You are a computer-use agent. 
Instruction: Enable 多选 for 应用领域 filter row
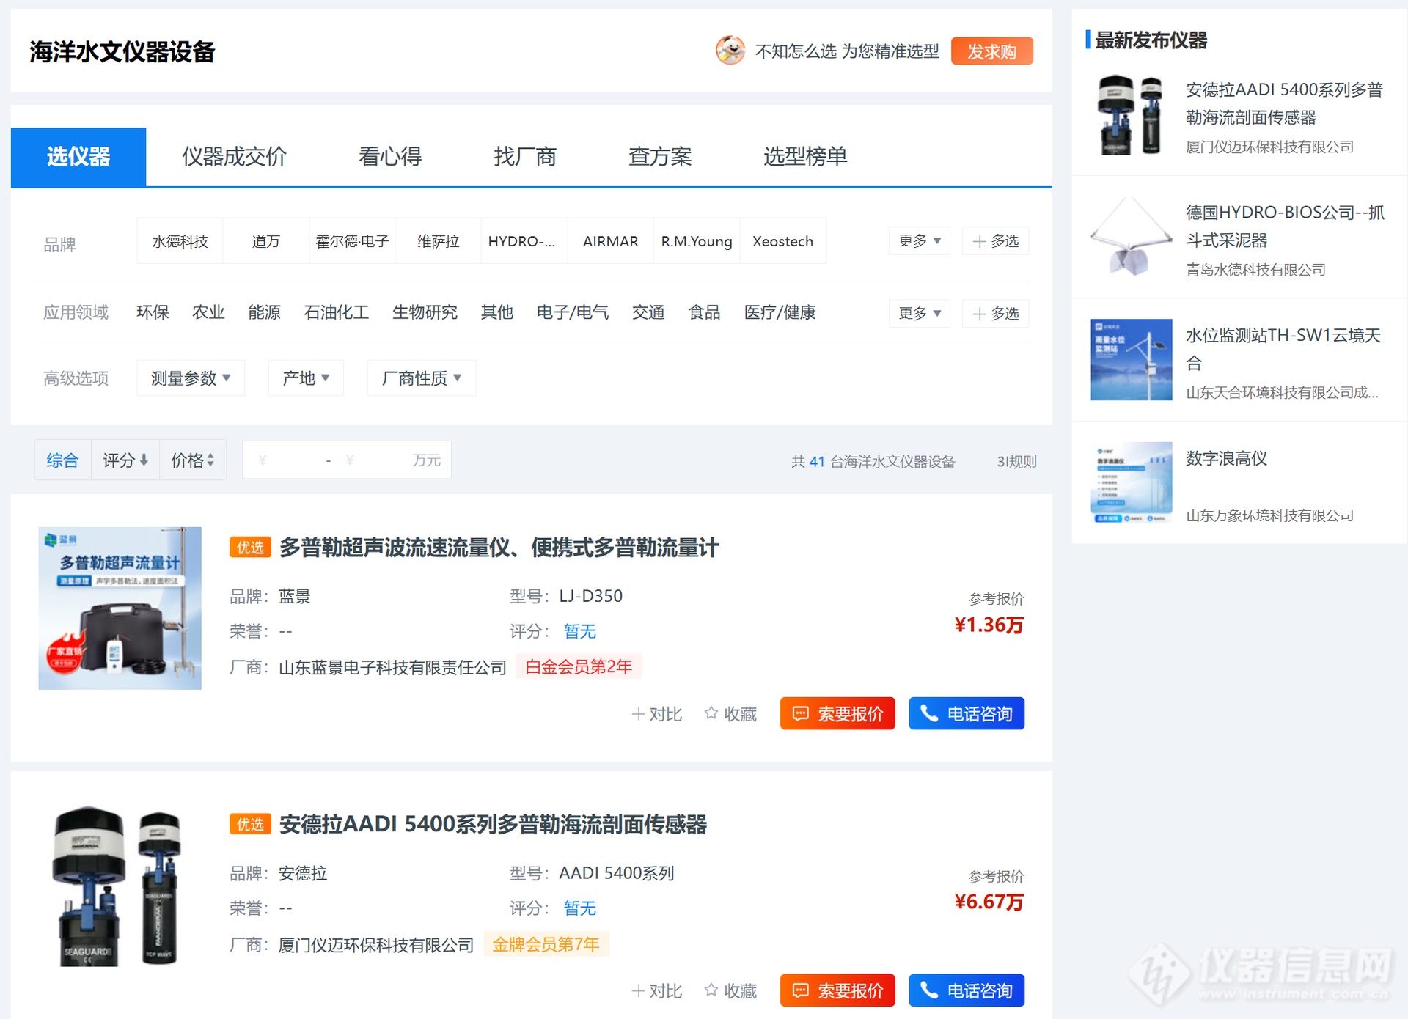[995, 314]
